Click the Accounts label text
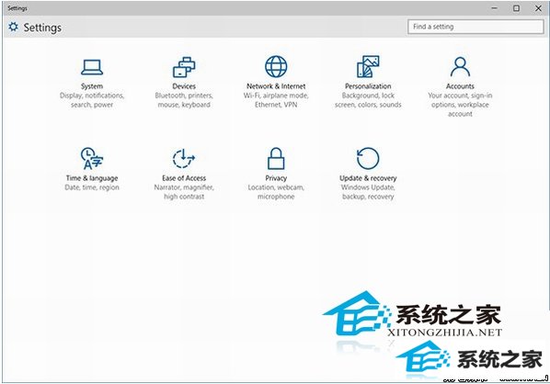 pos(460,86)
